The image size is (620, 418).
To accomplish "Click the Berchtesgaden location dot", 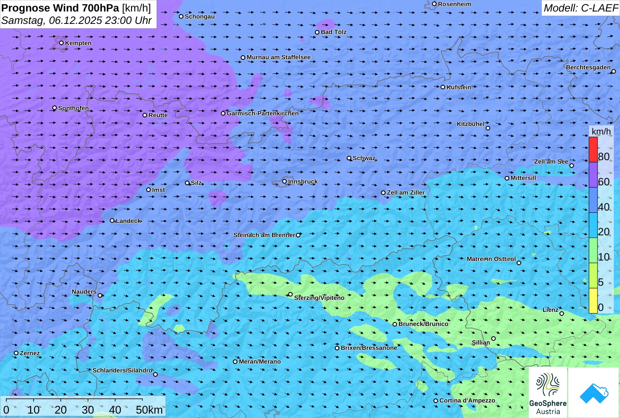I will coord(613,71).
